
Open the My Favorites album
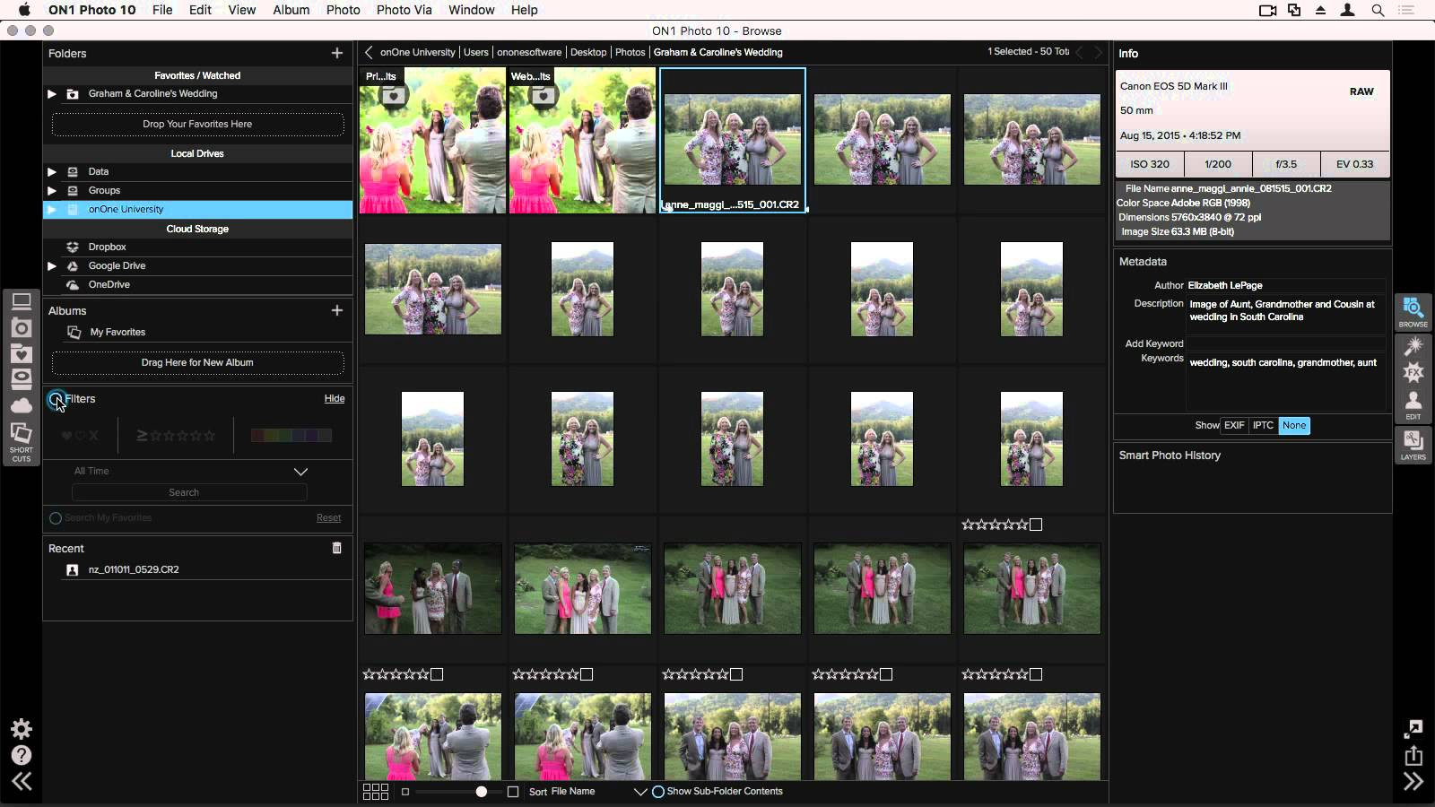click(x=117, y=332)
